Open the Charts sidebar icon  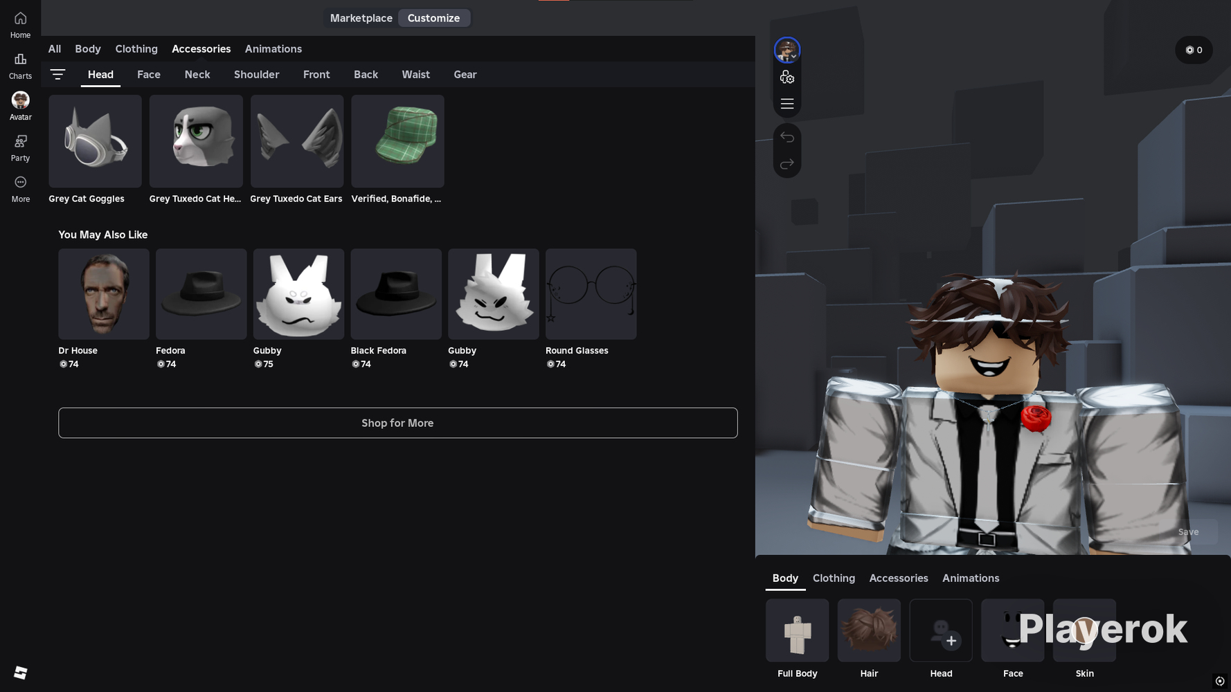[x=20, y=66]
